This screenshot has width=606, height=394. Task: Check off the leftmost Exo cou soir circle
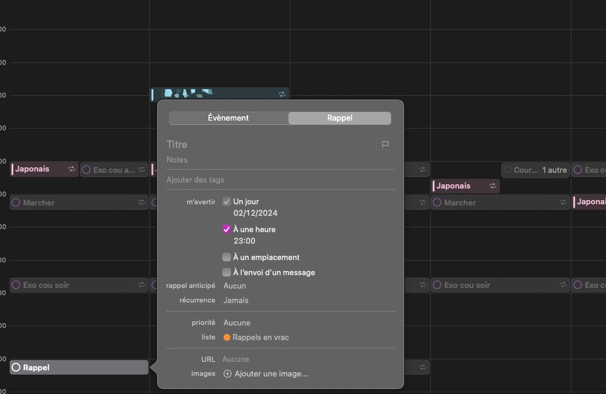[16, 285]
